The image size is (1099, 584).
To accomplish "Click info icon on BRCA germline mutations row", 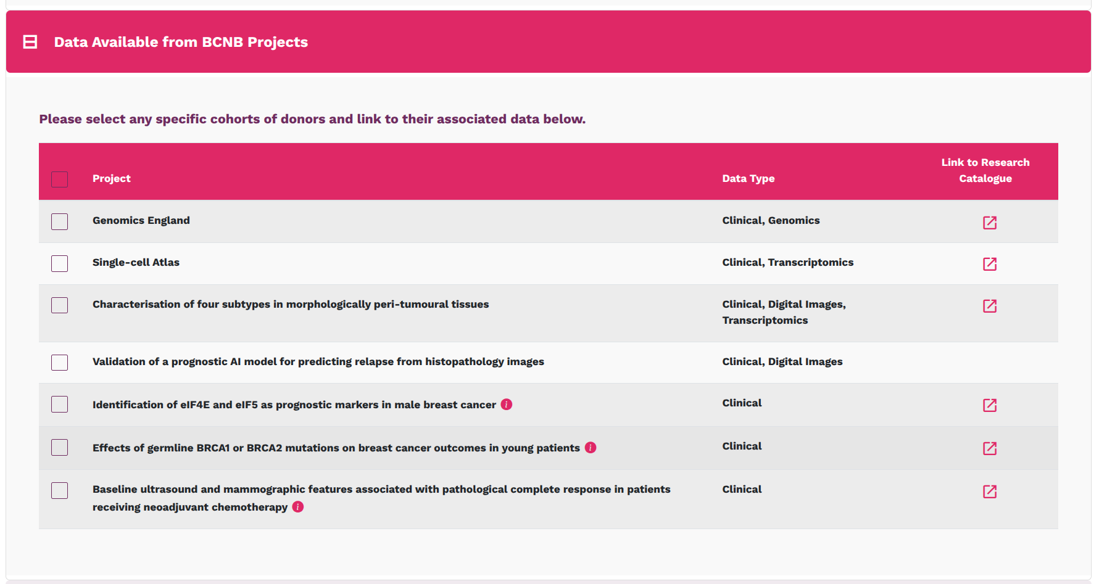I will click(x=591, y=447).
